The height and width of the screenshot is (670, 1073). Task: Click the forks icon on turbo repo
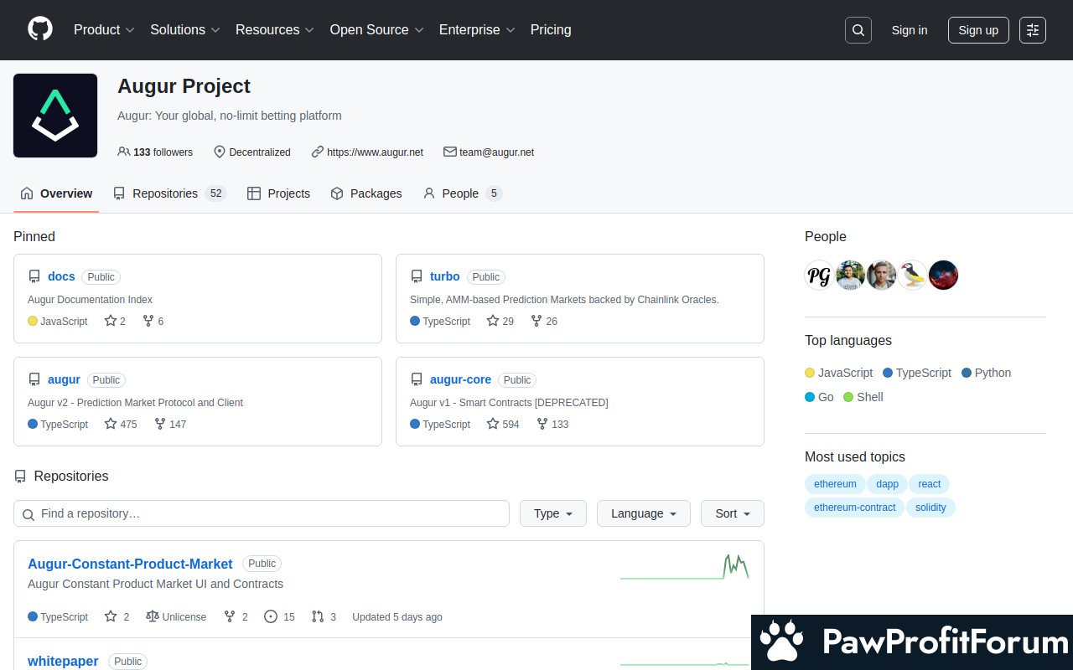[536, 321]
